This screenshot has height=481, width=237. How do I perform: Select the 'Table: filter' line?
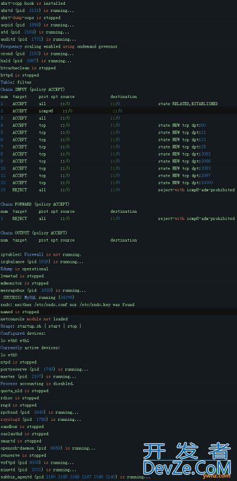[16, 82]
